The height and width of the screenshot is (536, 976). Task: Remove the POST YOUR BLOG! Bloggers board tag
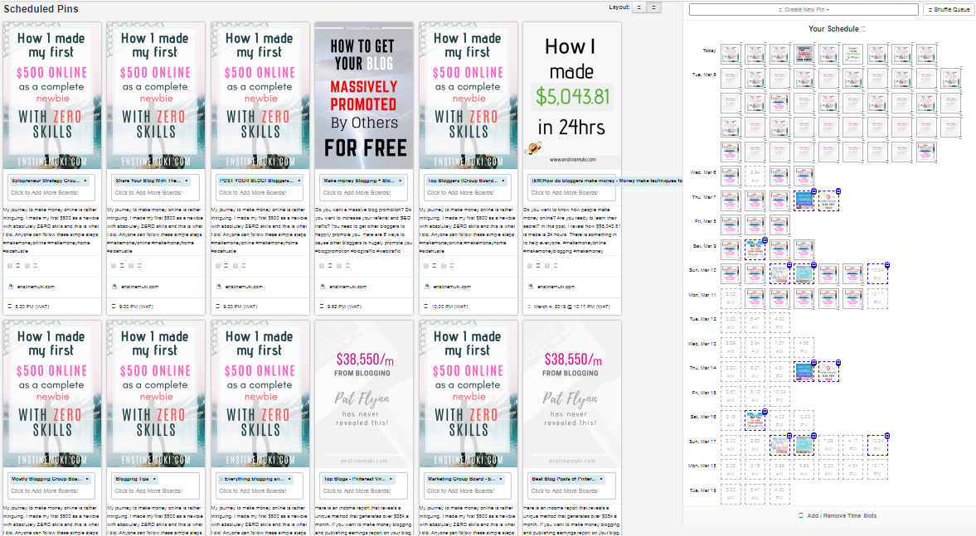coord(298,180)
